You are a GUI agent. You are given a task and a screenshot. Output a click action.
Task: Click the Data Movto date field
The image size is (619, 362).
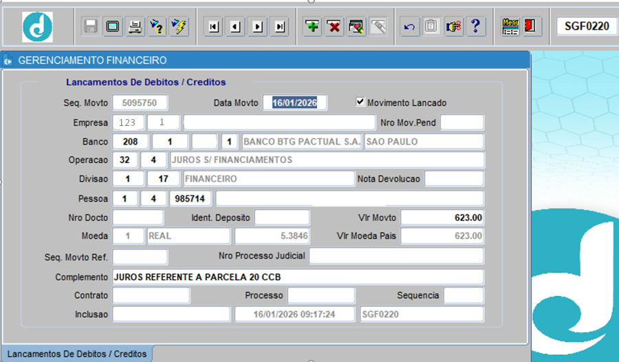(x=294, y=103)
